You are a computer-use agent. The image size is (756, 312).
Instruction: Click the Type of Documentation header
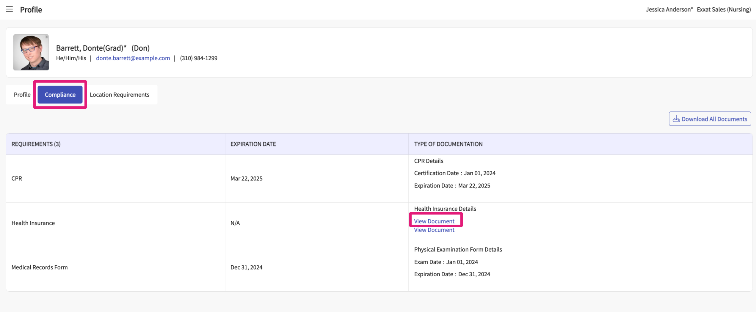click(x=448, y=144)
